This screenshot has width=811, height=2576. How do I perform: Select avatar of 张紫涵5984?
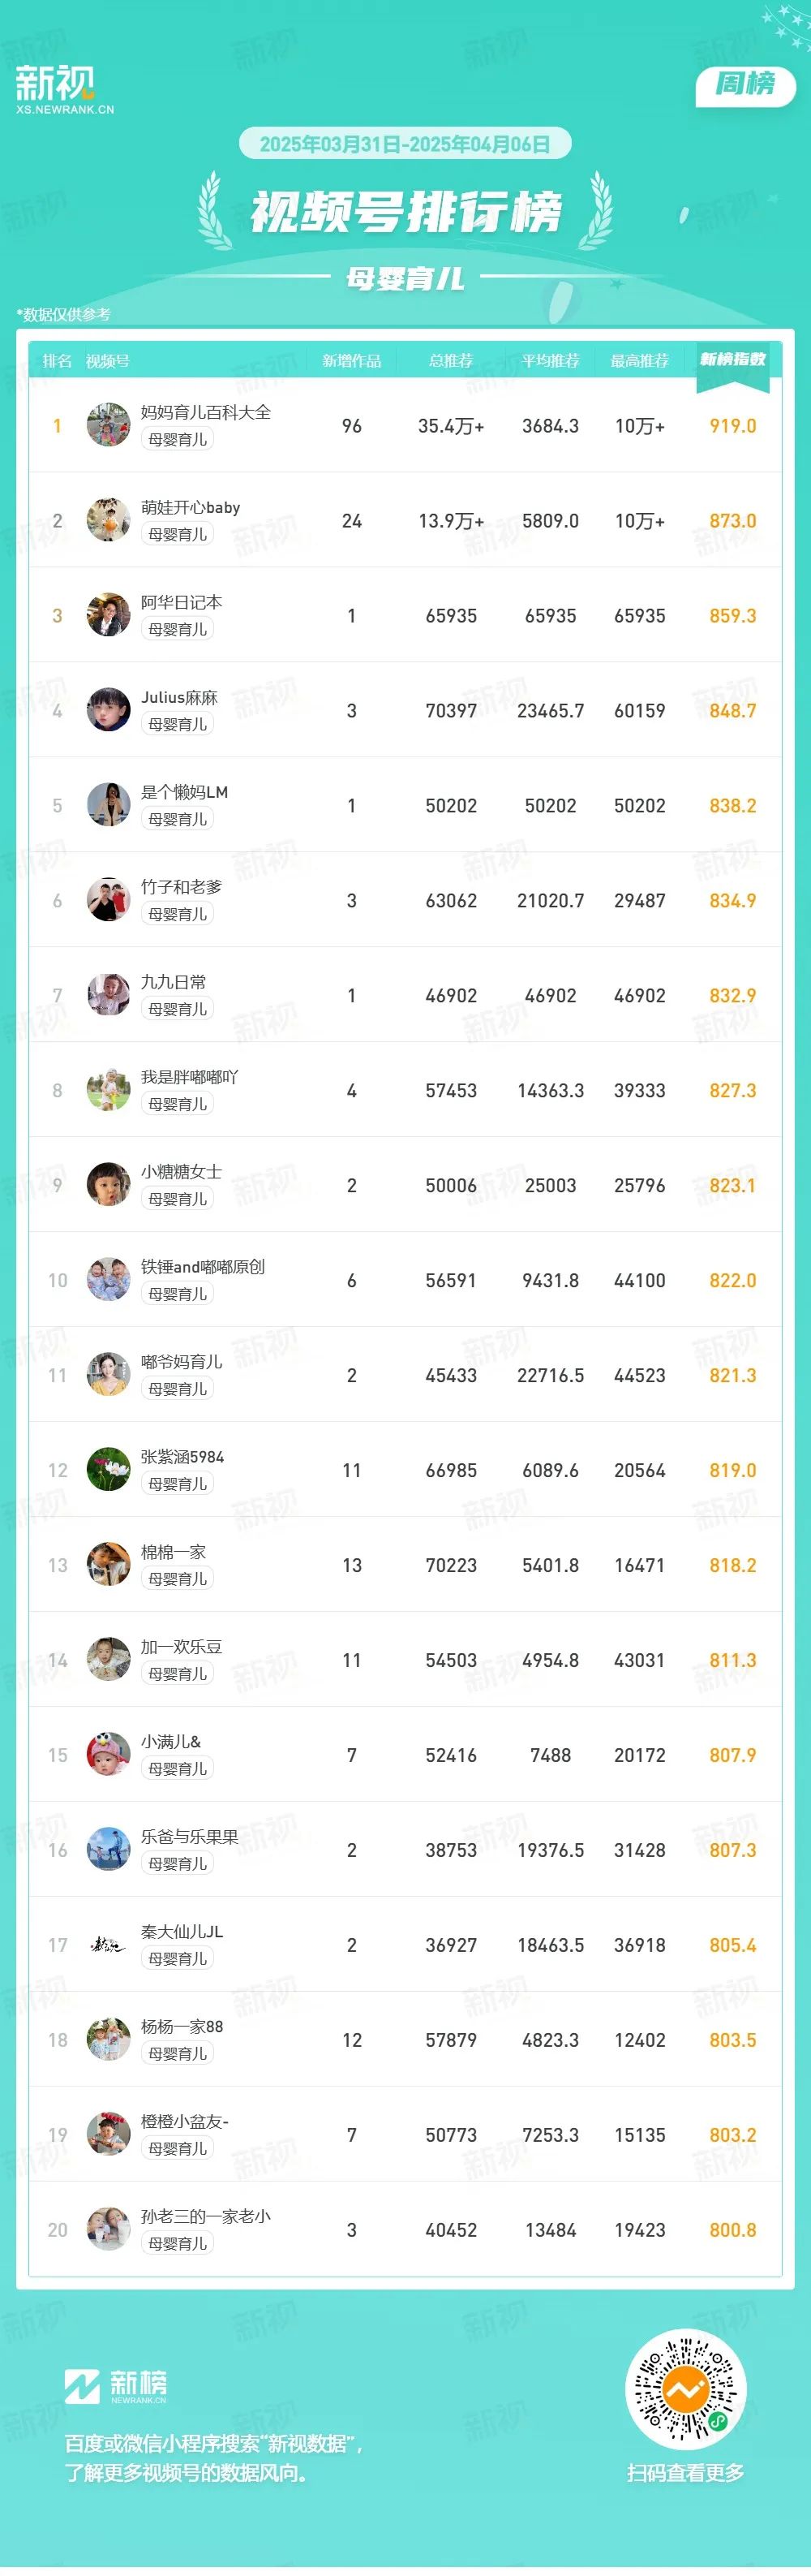coord(108,1470)
